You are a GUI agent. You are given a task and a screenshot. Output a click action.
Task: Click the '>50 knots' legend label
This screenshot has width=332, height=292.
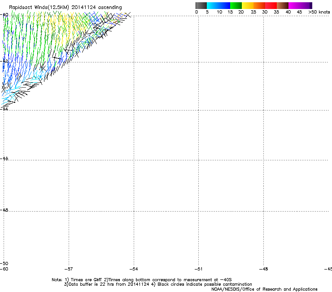[319, 12]
